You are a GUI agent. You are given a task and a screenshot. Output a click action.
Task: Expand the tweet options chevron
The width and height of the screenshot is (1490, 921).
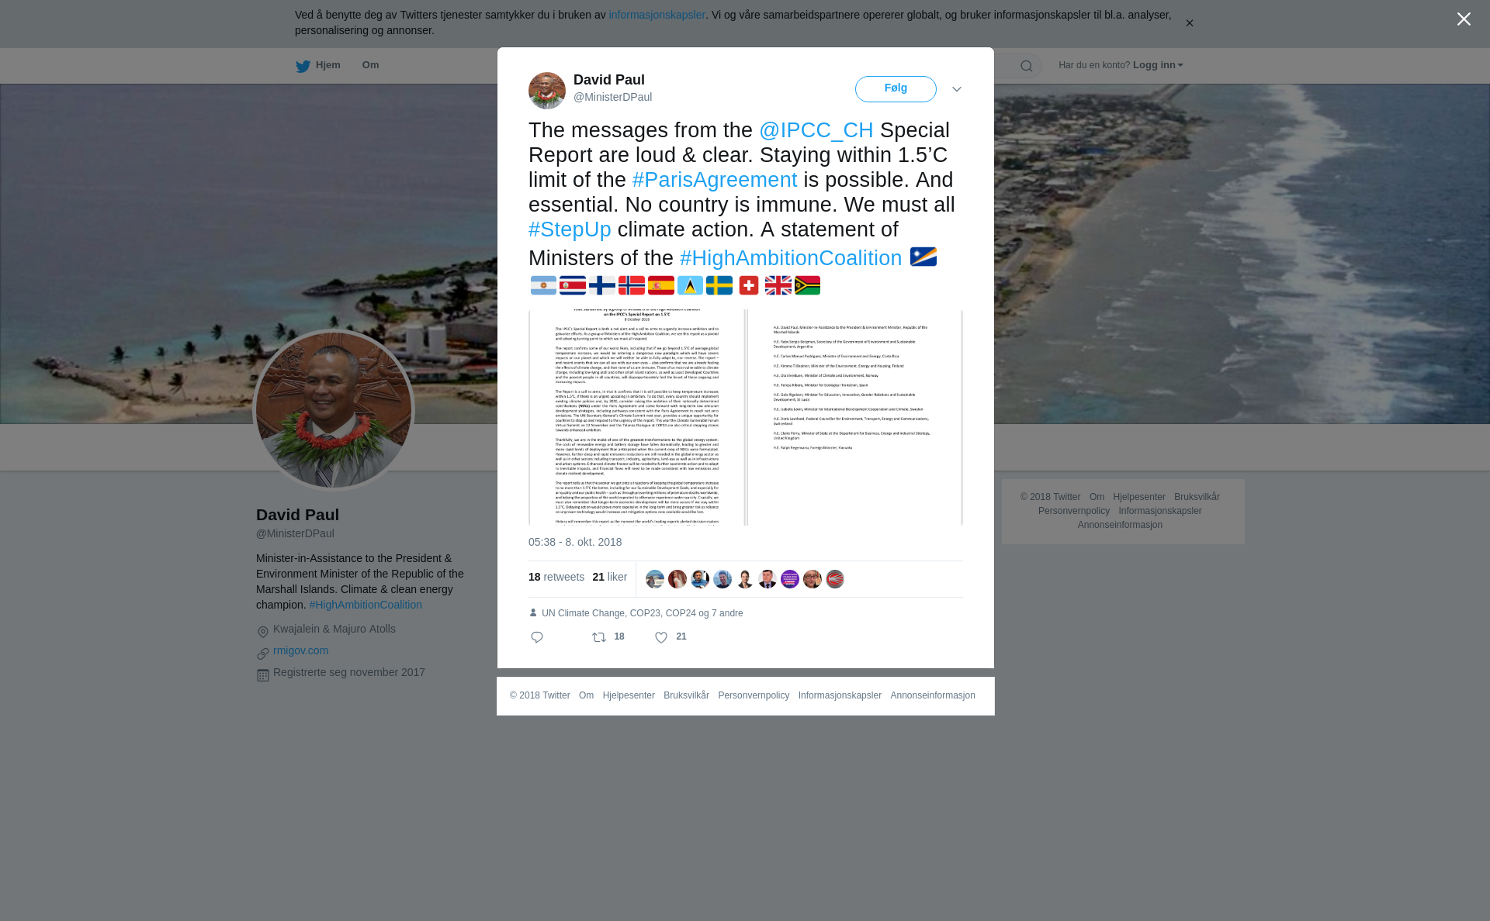click(x=957, y=89)
